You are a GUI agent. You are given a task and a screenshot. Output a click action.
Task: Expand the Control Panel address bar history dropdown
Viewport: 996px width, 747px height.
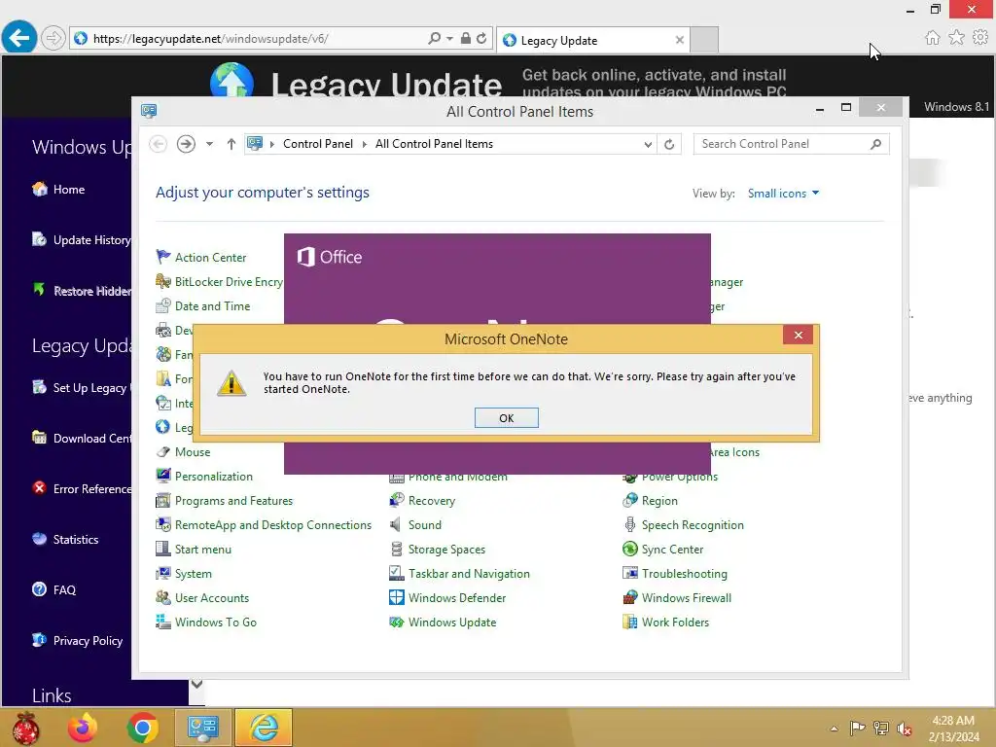(647, 144)
